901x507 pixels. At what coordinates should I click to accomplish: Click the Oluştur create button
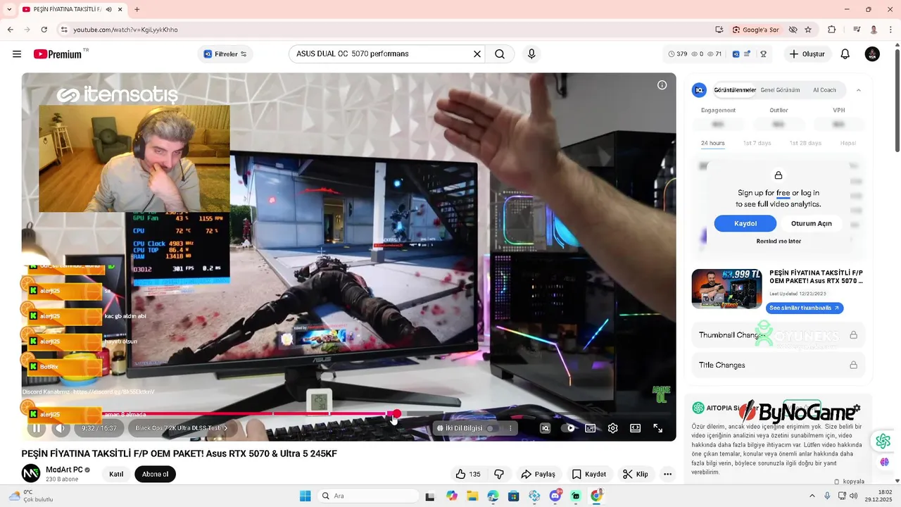pyautogui.click(x=807, y=54)
